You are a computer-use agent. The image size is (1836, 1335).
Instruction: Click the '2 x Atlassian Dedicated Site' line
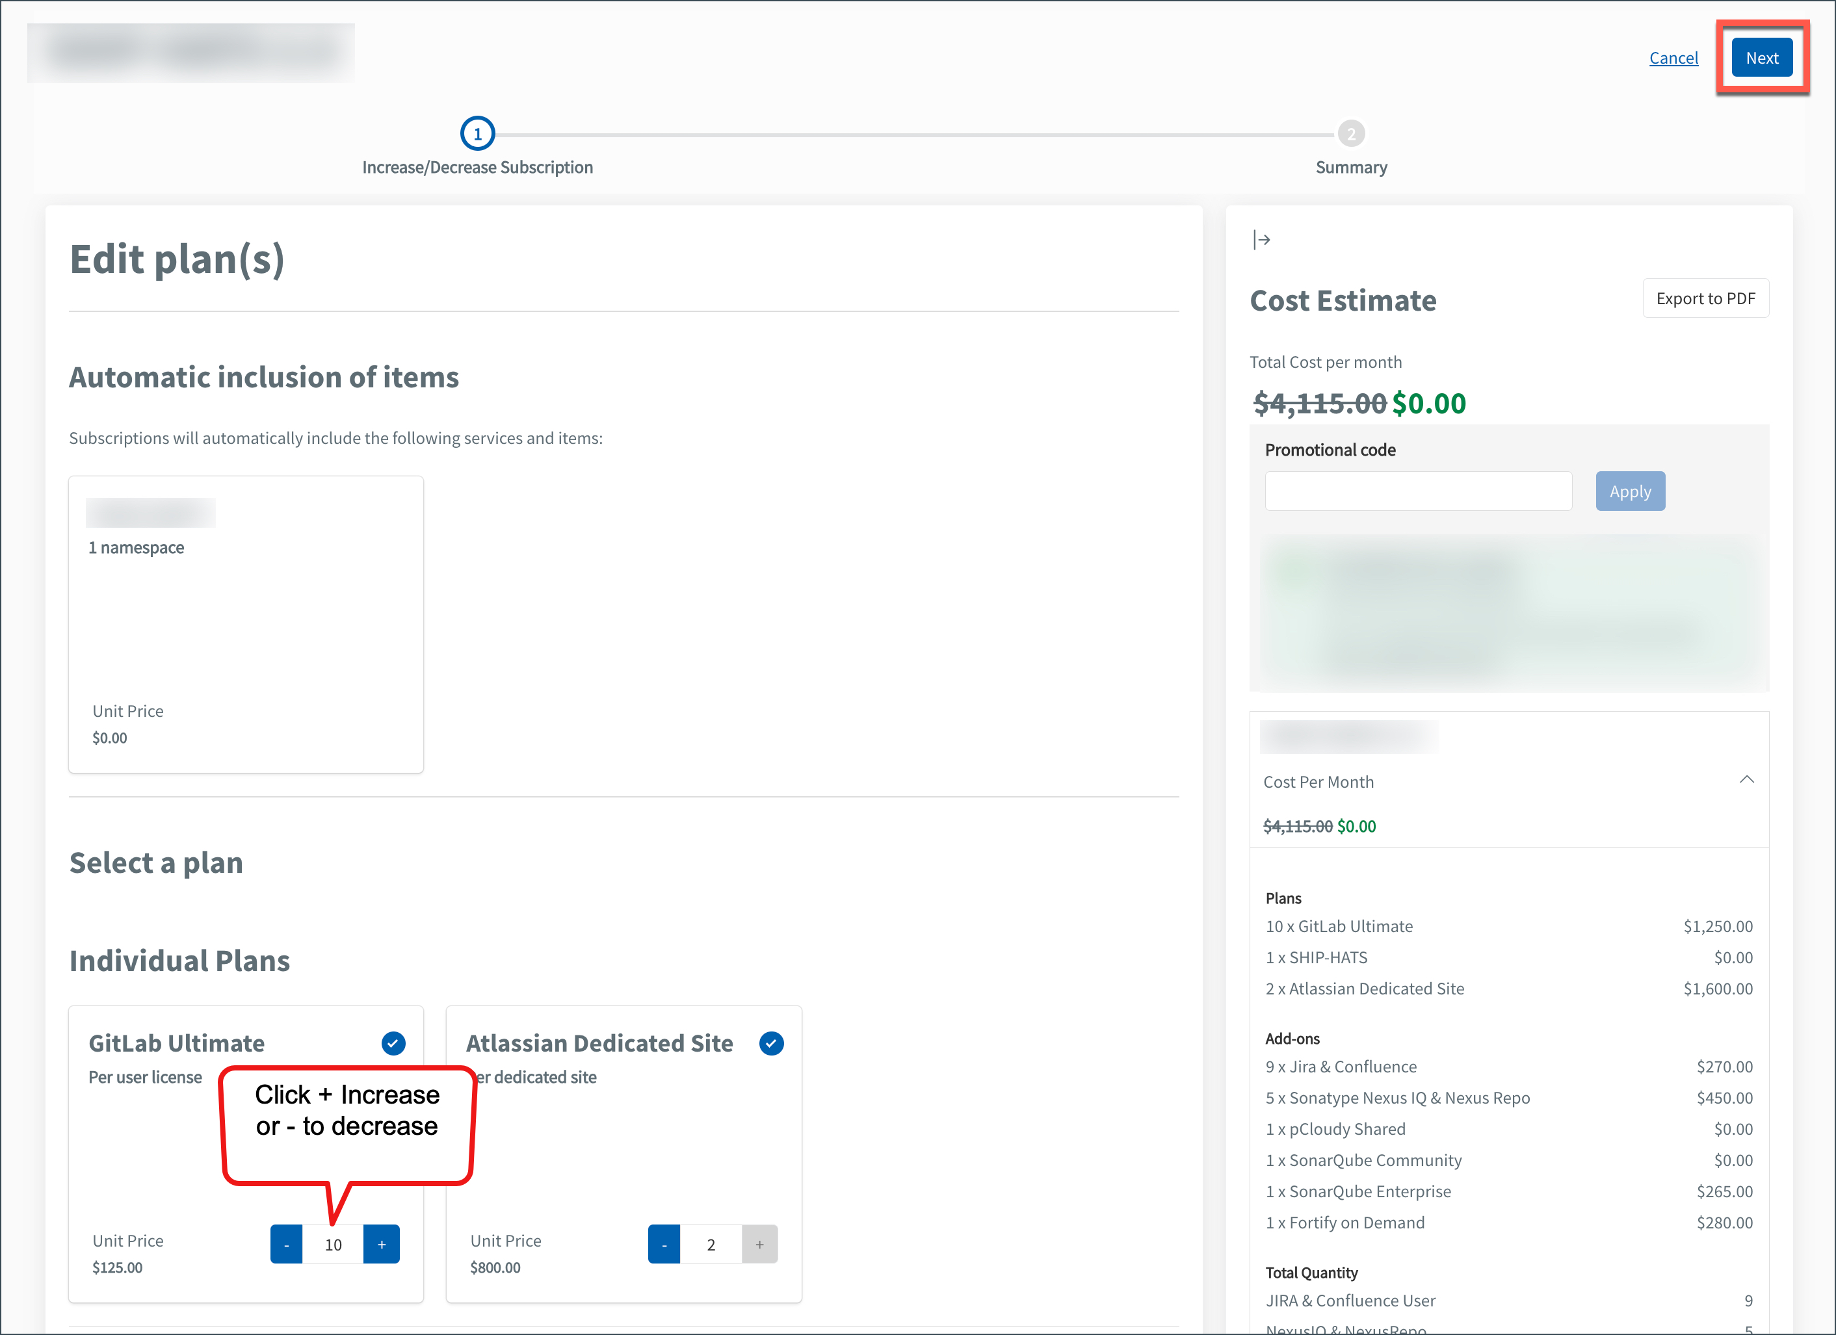[x=1509, y=988]
